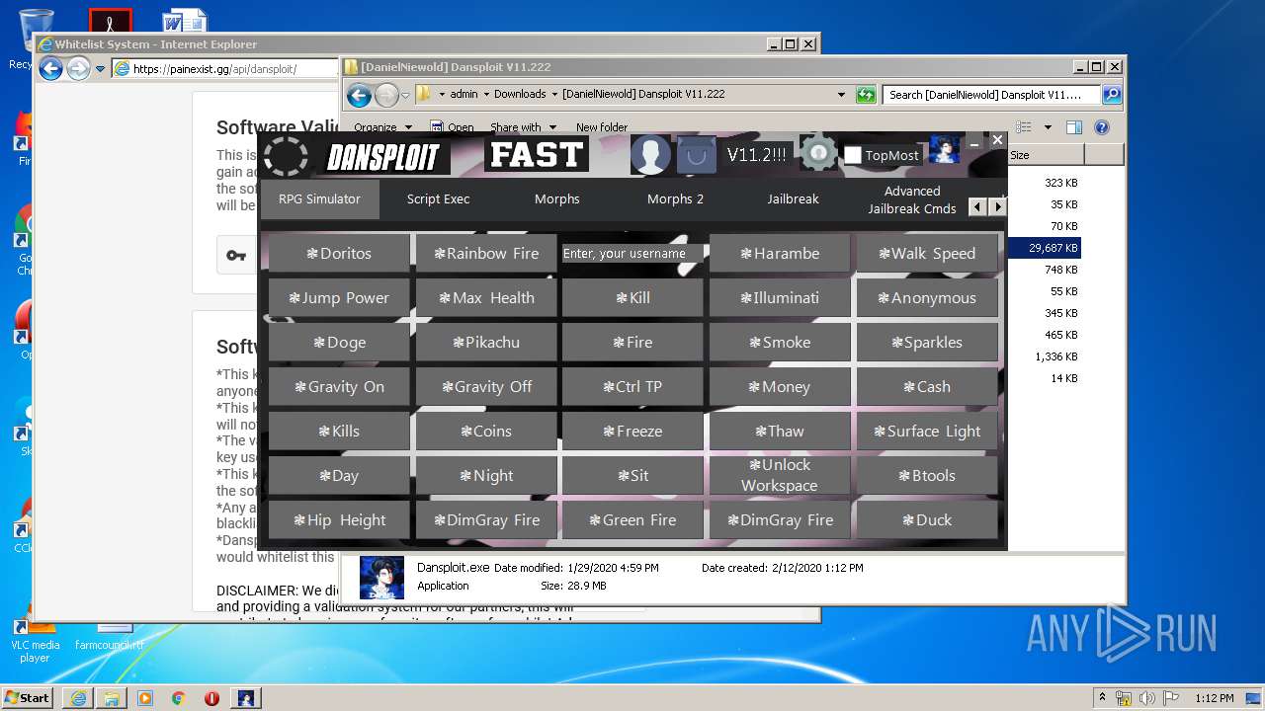Click the username input field

pos(632,254)
